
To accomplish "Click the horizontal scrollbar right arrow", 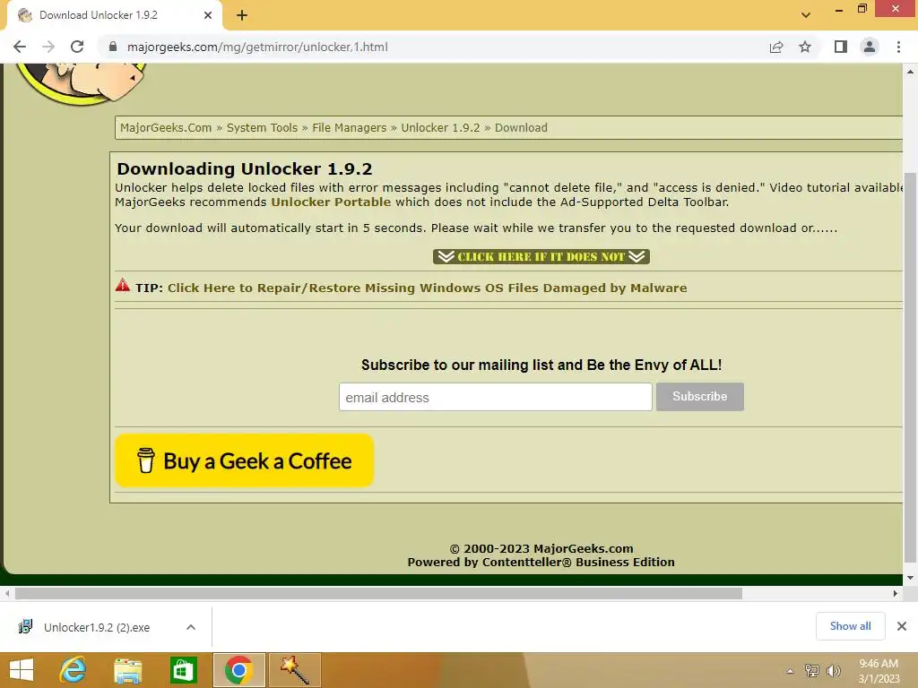I will (896, 593).
